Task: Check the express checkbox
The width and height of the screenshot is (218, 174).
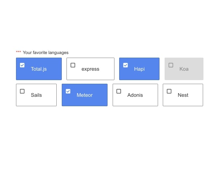Action: tap(73, 65)
